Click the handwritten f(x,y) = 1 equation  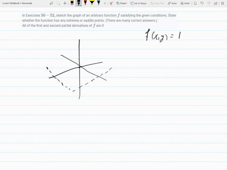(163, 36)
